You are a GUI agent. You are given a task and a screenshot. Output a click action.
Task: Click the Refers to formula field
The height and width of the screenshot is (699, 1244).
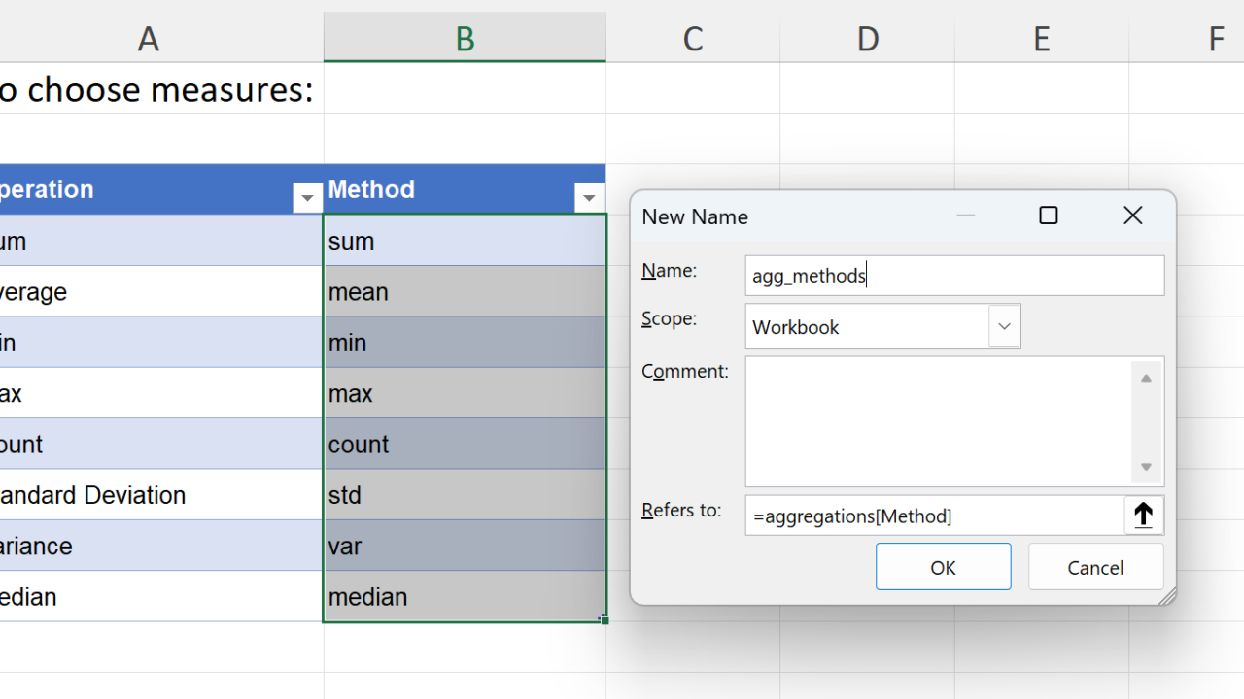pyautogui.click(x=934, y=516)
